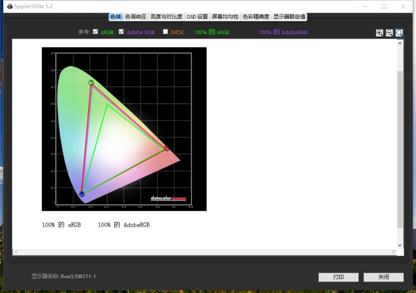The width and height of the screenshot is (416, 293).
Task: Switch to the 色调响应 tab
Action: 136,17
